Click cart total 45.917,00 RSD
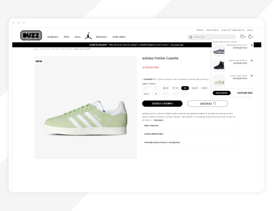 click(x=244, y=93)
